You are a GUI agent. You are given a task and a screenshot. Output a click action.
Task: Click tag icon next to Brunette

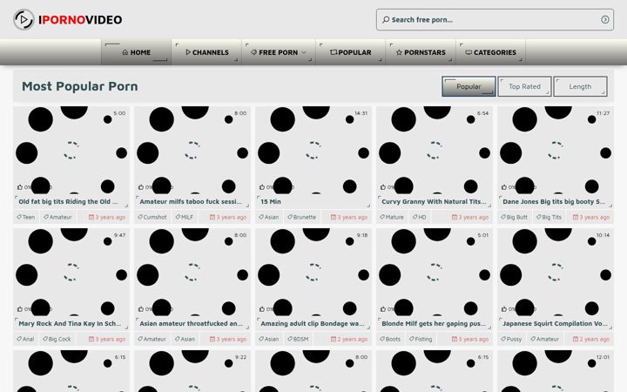[290, 217]
